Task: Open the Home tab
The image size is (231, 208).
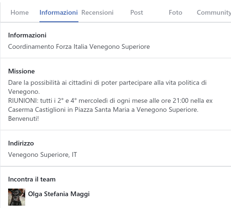Action: [x=19, y=12]
